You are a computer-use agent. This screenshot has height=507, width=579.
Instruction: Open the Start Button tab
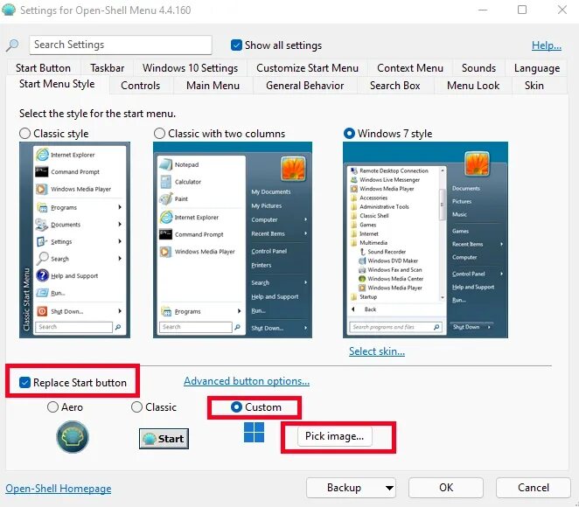pos(43,68)
